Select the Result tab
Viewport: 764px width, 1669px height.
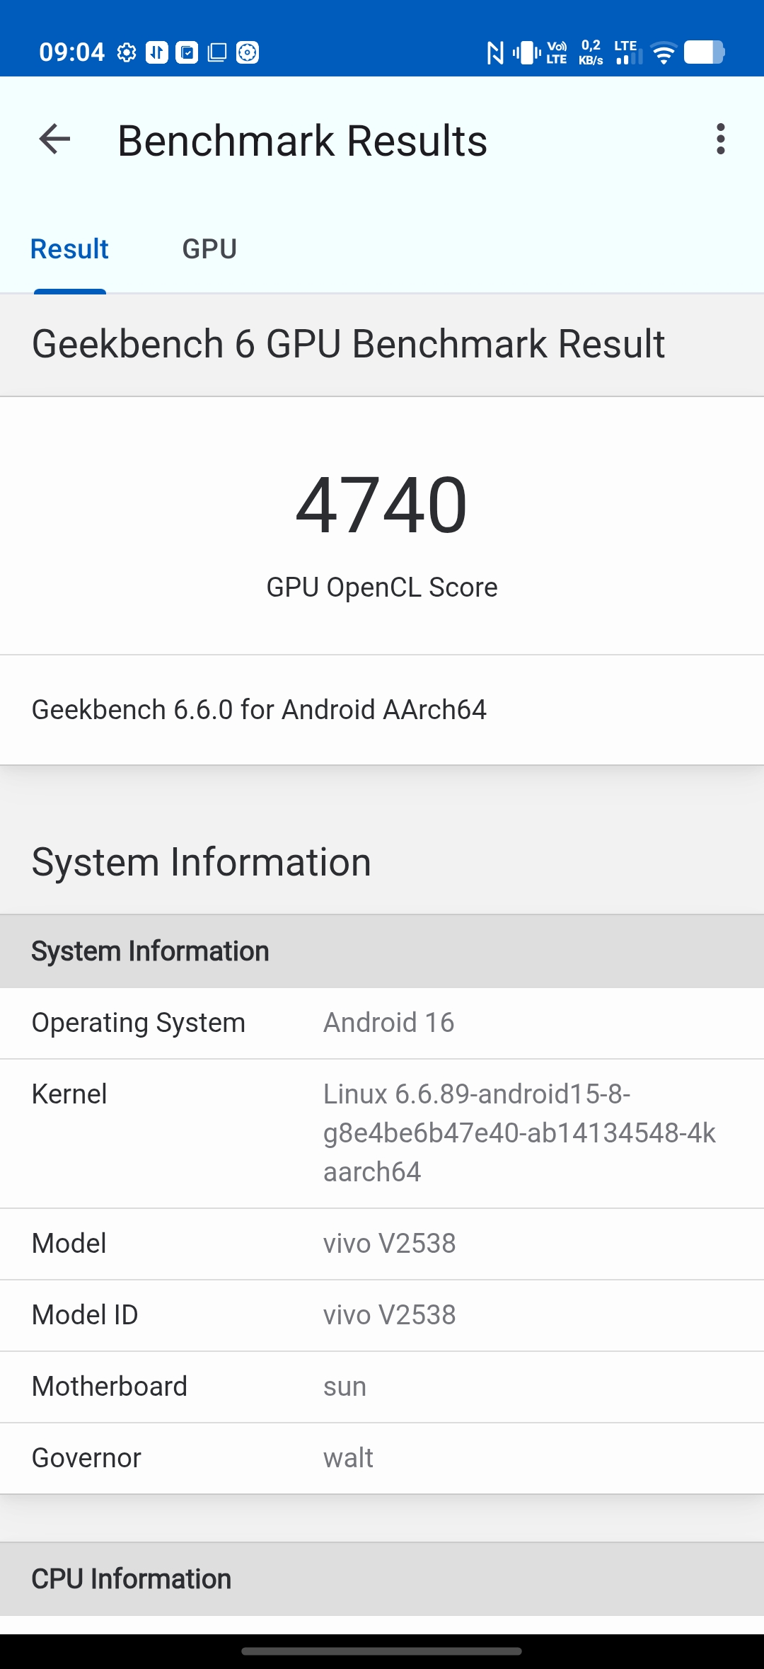(x=69, y=249)
